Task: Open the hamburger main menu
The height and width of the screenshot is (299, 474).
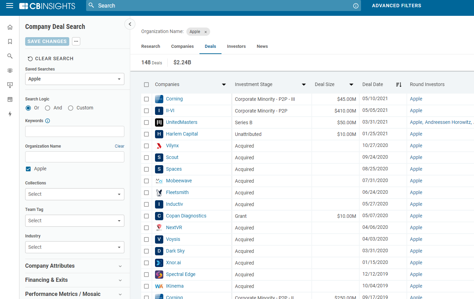Action: (10, 6)
